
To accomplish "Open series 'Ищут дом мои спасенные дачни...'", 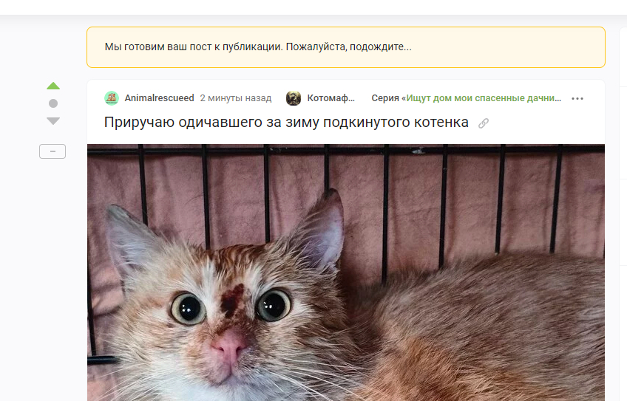I will 484,98.
